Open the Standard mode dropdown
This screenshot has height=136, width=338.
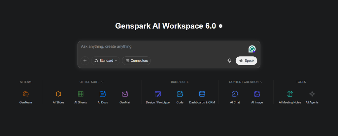[x=106, y=61]
